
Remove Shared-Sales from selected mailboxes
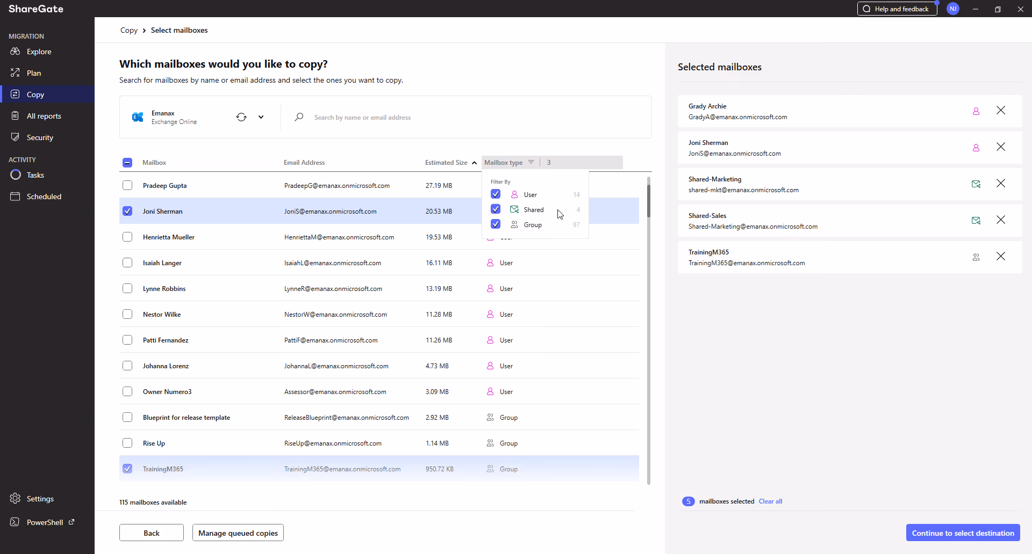click(1001, 220)
